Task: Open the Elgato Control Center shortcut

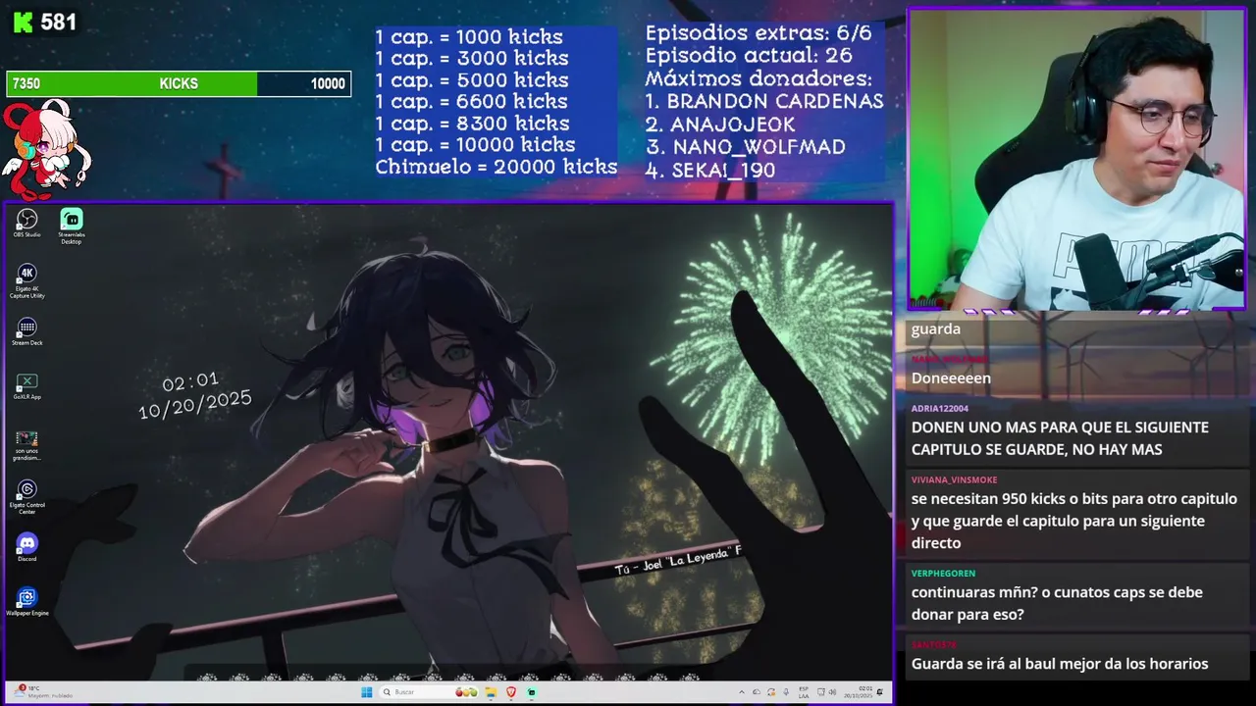Action: (26, 497)
